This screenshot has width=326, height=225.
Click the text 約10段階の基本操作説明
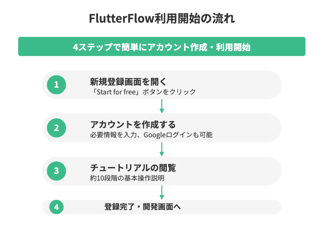click(x=127, y=178)
